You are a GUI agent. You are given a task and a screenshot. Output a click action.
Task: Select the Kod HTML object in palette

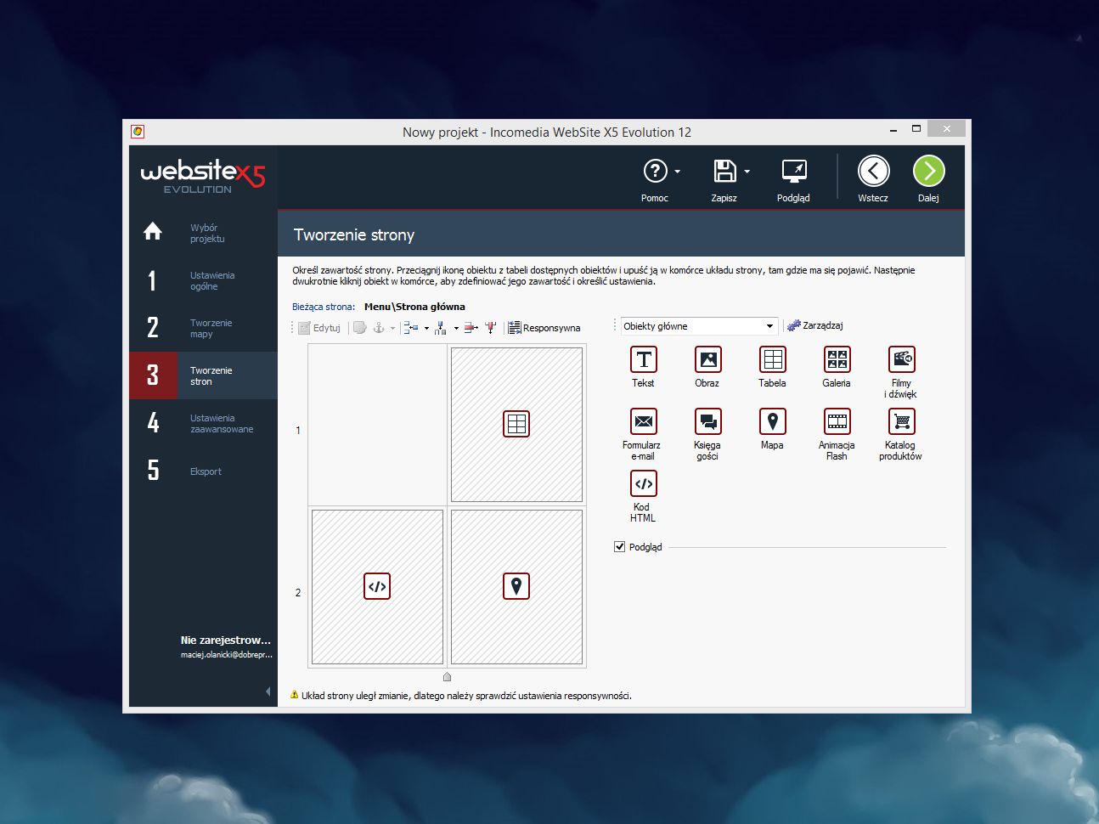click(x=643, y=484)
